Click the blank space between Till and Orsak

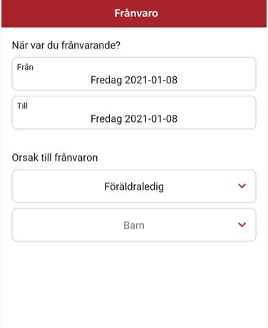(x=134, y=141)
